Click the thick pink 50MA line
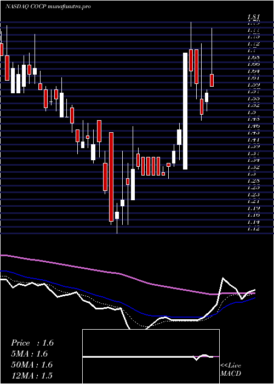Viewport: 274px width, 384px height. 127,276
